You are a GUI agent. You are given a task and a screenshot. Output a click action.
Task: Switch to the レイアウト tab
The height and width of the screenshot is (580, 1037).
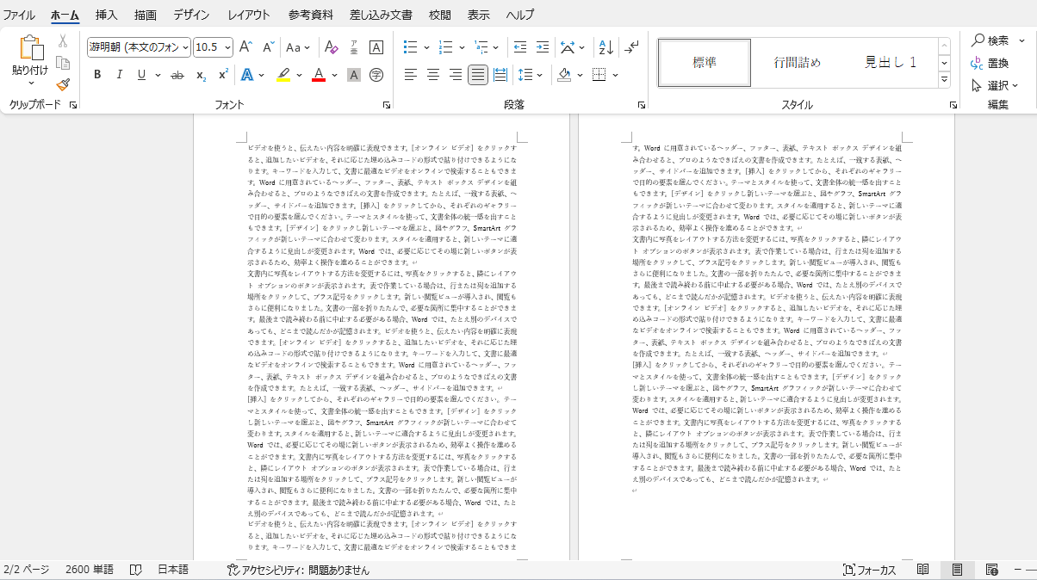249,15
